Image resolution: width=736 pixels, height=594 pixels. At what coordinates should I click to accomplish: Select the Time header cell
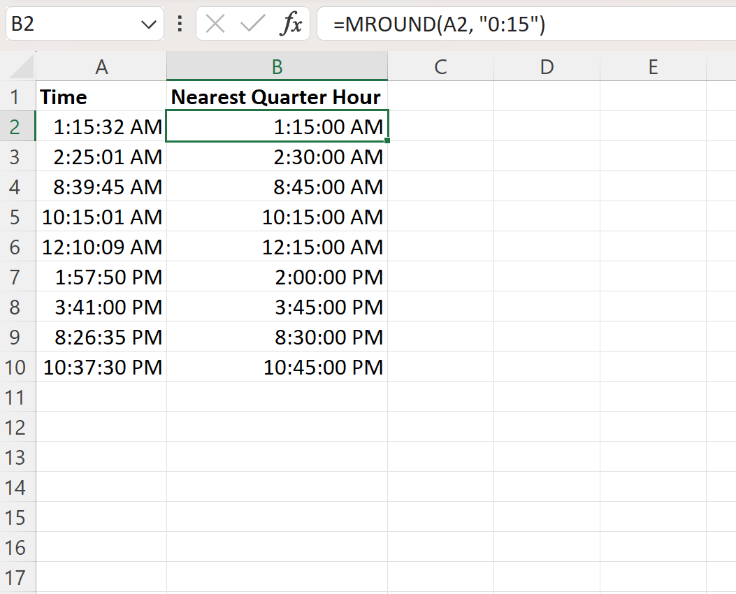click(x=101, y=96)
